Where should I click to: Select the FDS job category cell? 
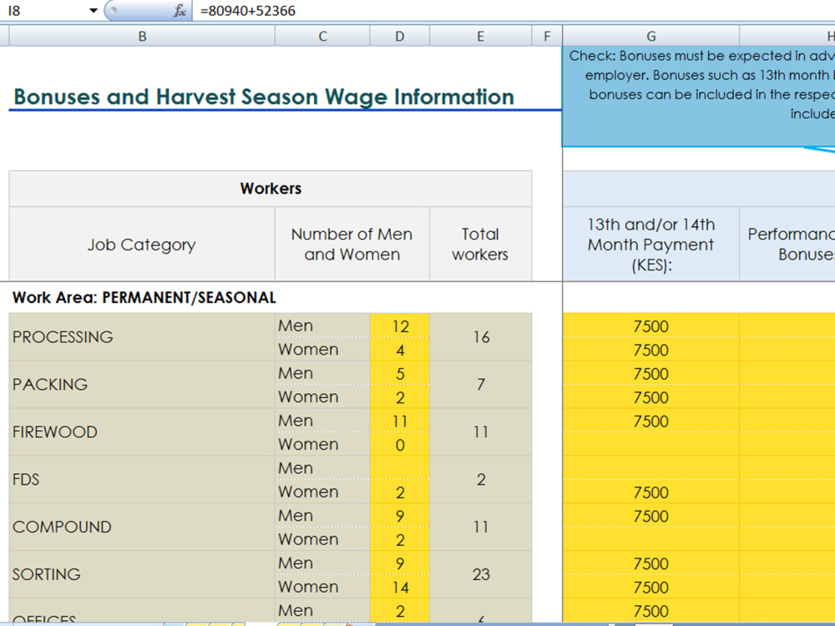142,479
